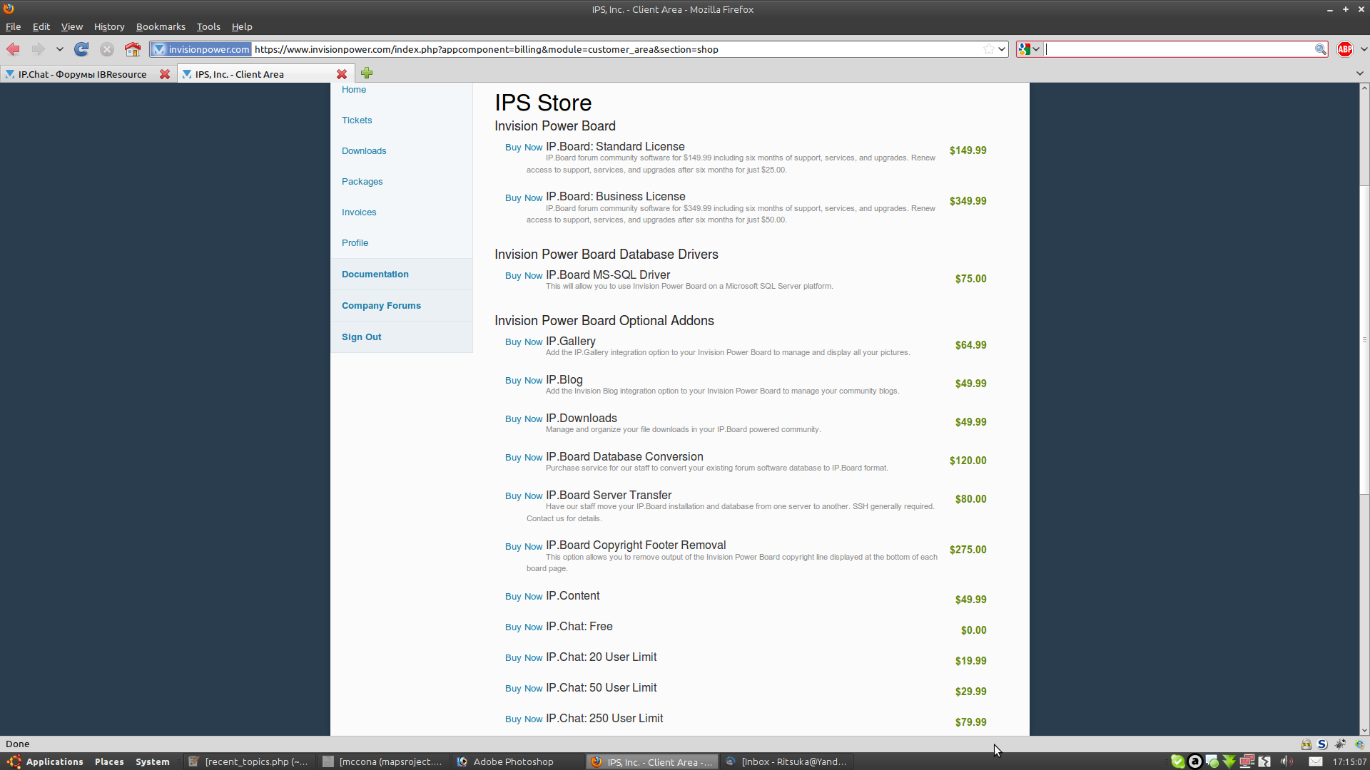Close the IP.Chat tab
The width and height of the screenshot is (1370, 770).
[165, 74]
